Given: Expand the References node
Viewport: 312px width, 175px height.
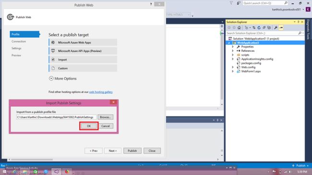Looking at the screenshot, I should [x=233, y=51].
